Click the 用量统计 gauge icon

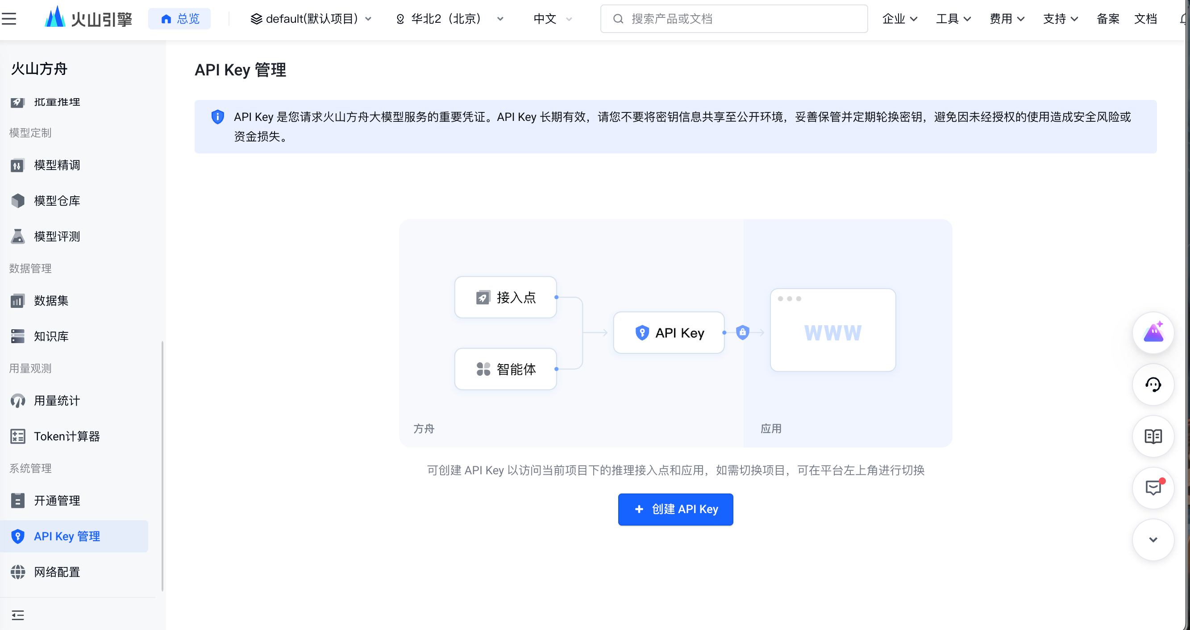coord(17,401)
